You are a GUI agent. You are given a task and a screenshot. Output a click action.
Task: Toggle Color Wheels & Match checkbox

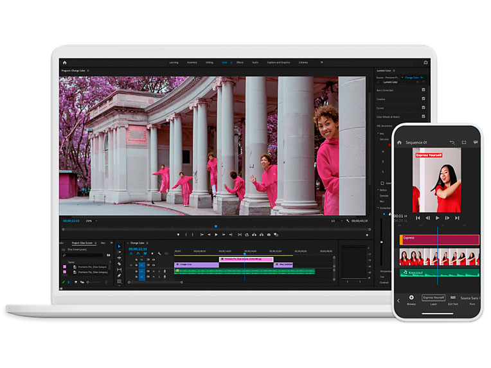coord(424,116)
